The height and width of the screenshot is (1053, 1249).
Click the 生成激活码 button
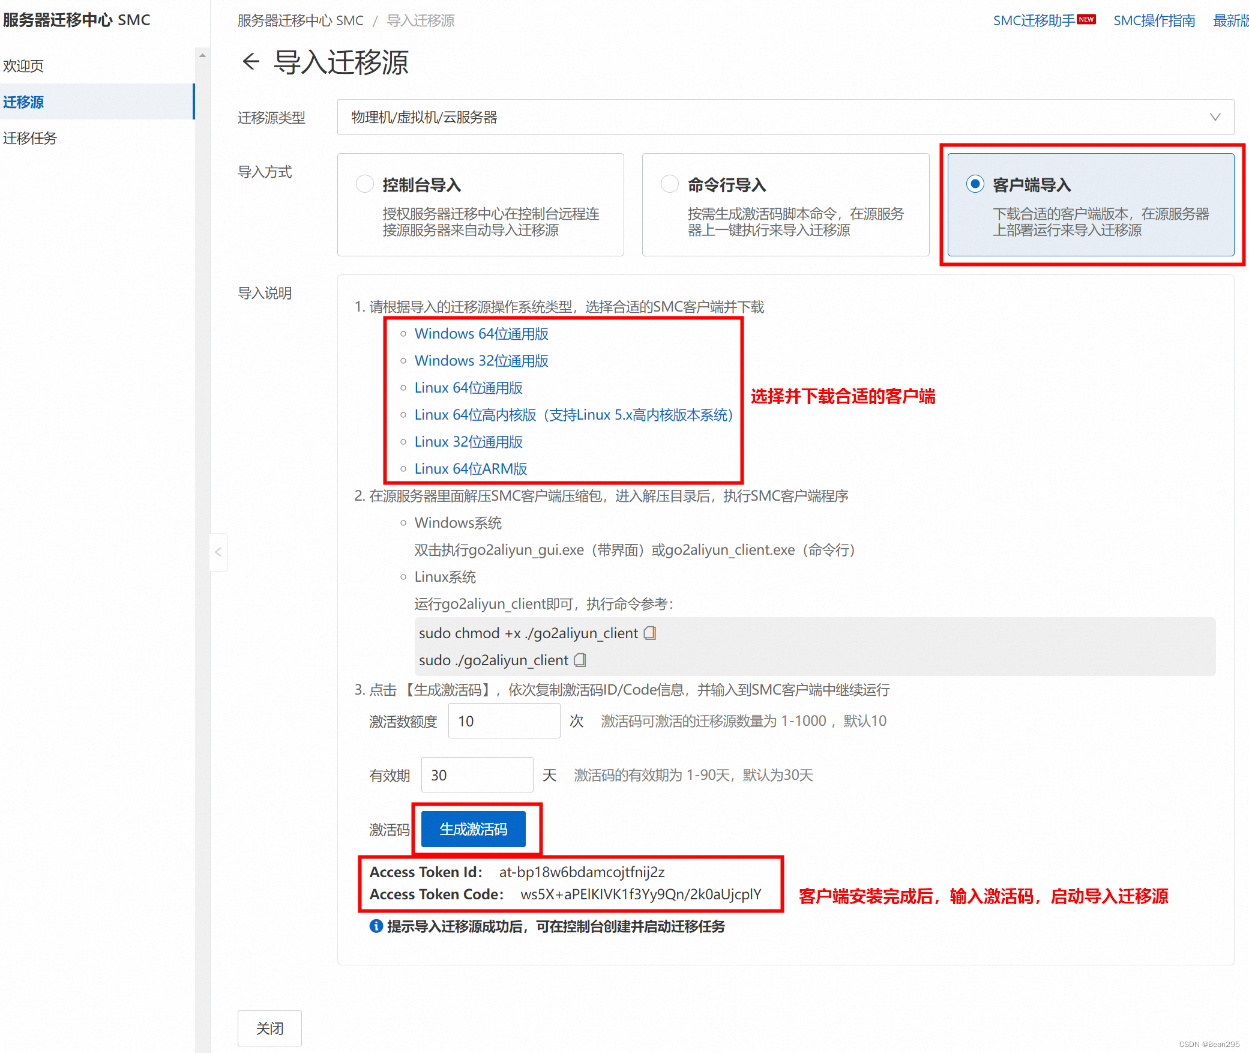[473, 829]
